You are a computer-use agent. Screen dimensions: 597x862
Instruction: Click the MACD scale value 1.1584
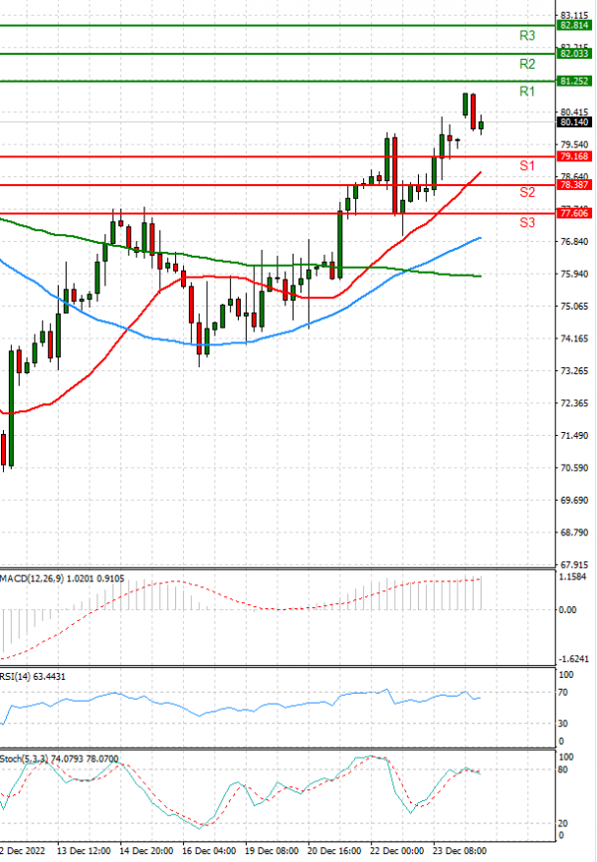point(572,576)
